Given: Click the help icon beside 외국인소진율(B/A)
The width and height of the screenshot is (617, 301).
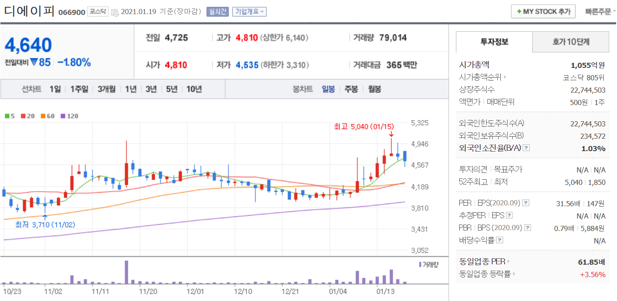Looking at the screenshot, I should click(x=526, y=148).
